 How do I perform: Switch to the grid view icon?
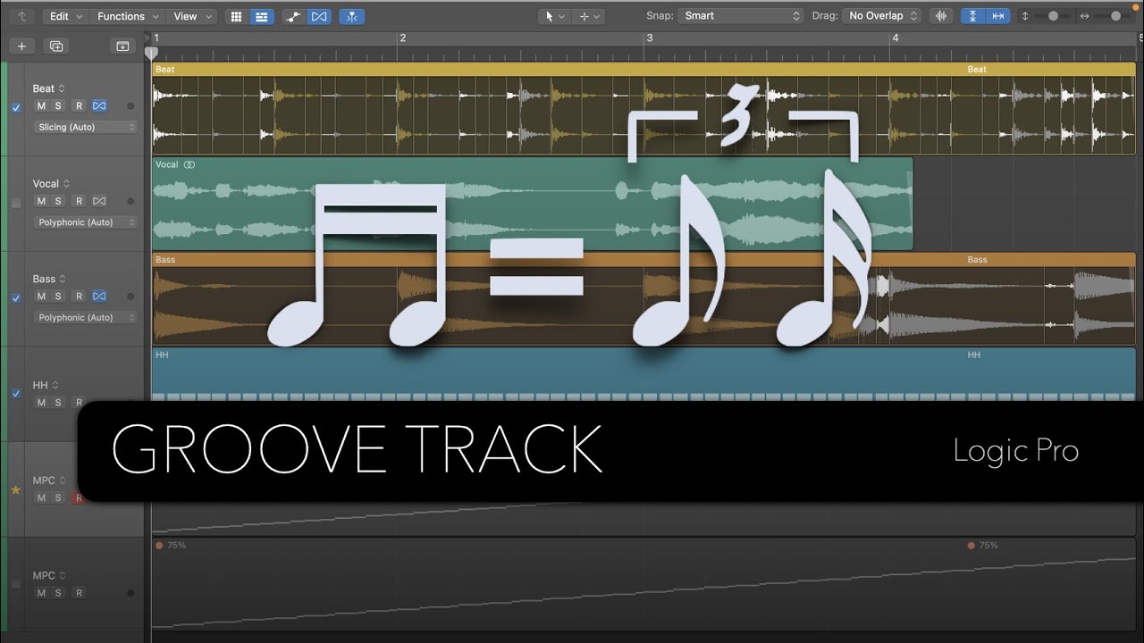[236, 16]
